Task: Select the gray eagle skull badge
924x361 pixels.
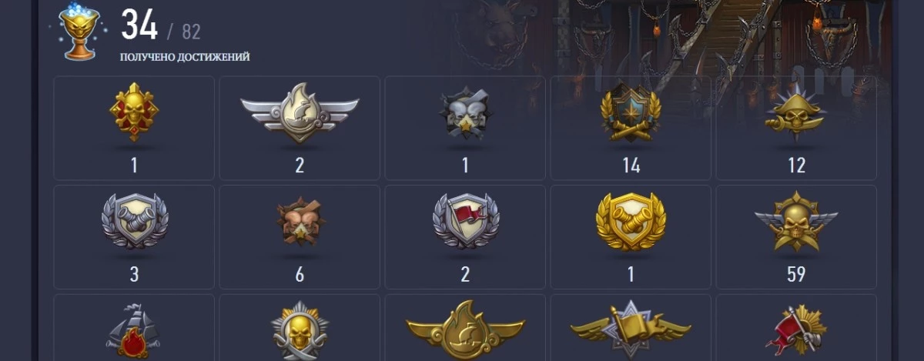Action: pyautogui.click(x=465, y=115)
